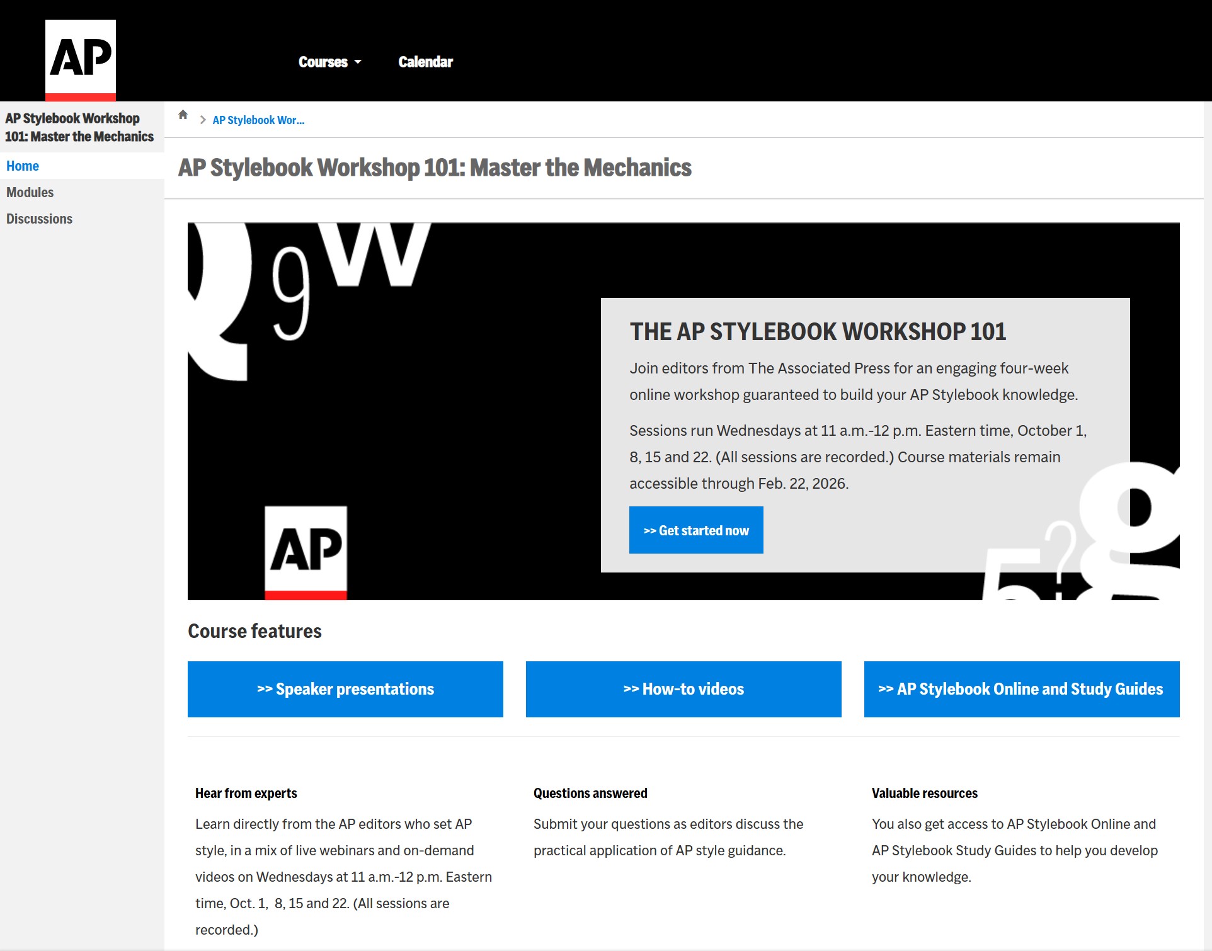Click the Hear from experts heading
Image resolution: width=1212 pixels, height=951 pixels.
246,793
